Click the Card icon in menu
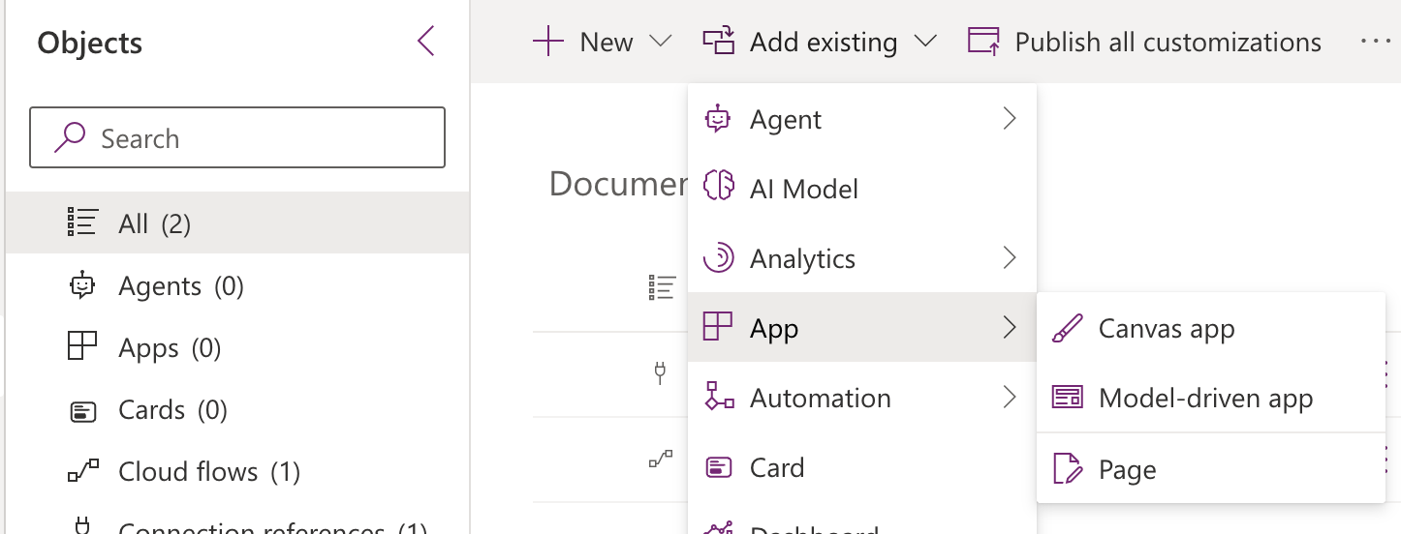Viewport: 1401px width, 534px height. pos(718,467)
